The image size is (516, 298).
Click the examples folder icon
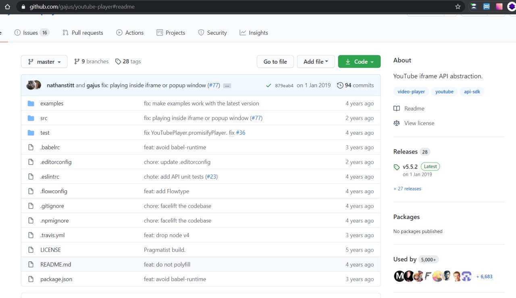31,104
